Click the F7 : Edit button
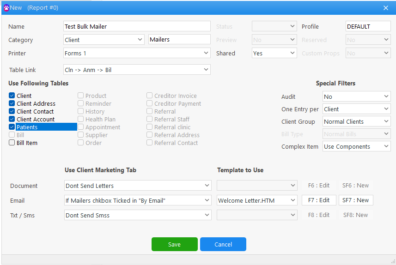Screen dimensions: 396x265 pyautogui.click(x=318, y=200)
